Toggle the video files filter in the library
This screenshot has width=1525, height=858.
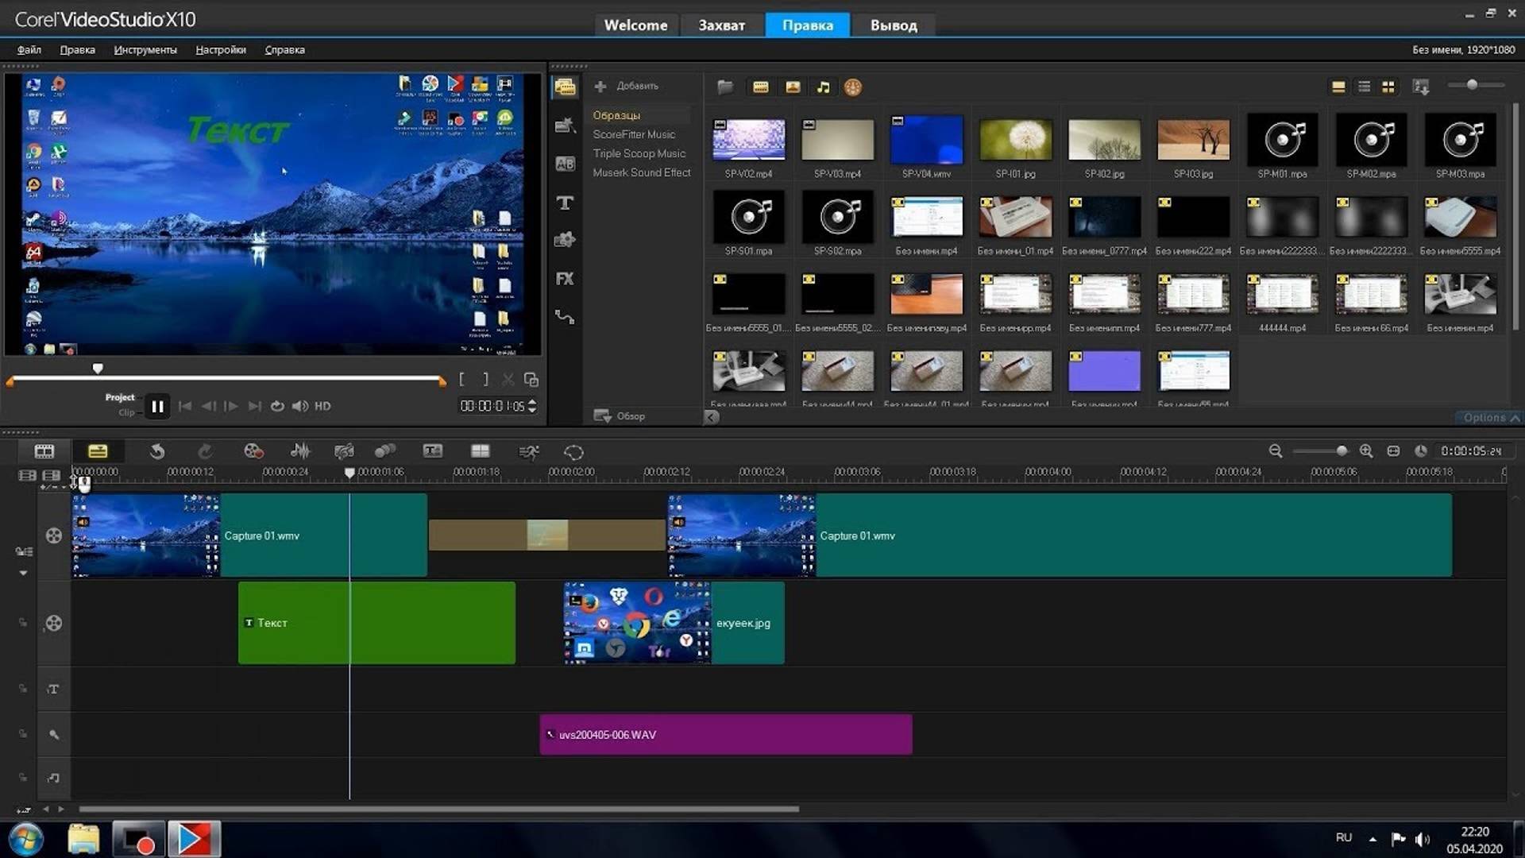click(x=760, y=87)
